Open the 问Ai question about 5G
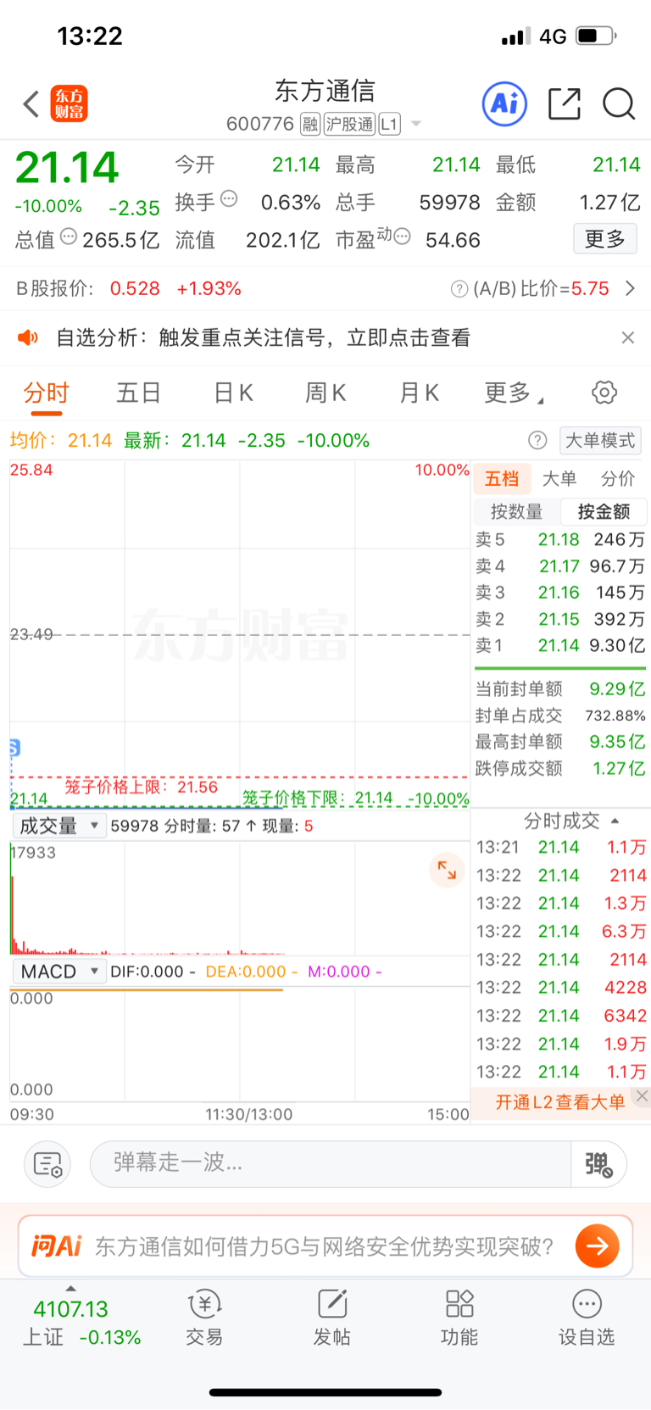This screenshot has height=1410, width=651. pos(325,1246)
